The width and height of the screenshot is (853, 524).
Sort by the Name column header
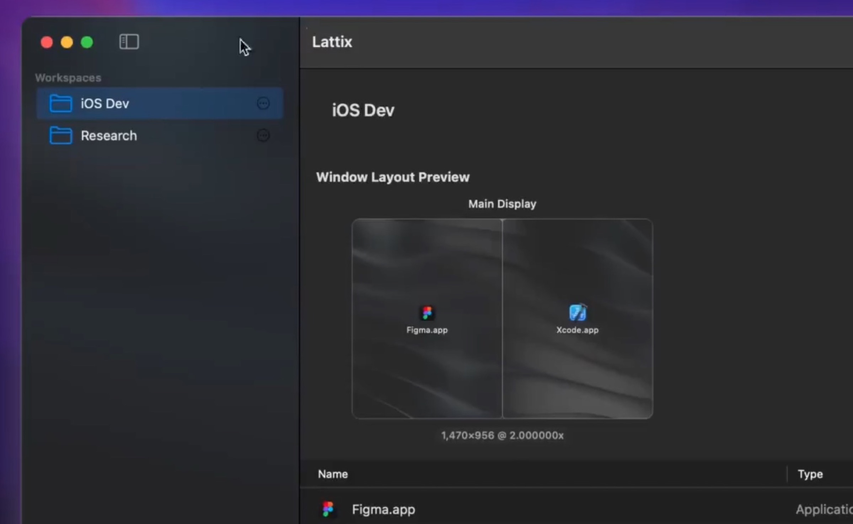point(333,474)
